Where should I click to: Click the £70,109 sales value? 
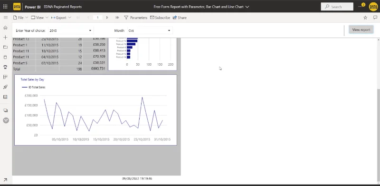click(x=99, y=57)
